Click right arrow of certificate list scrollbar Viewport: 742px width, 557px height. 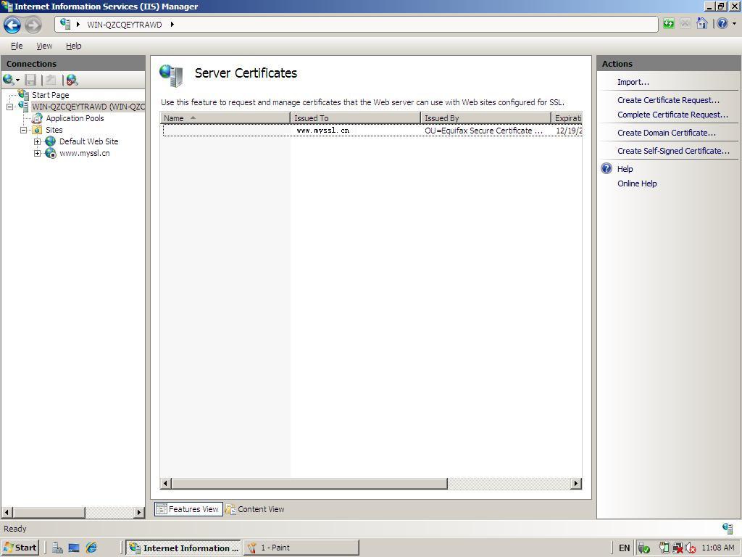pyautogui.click(x=576, y=484)
